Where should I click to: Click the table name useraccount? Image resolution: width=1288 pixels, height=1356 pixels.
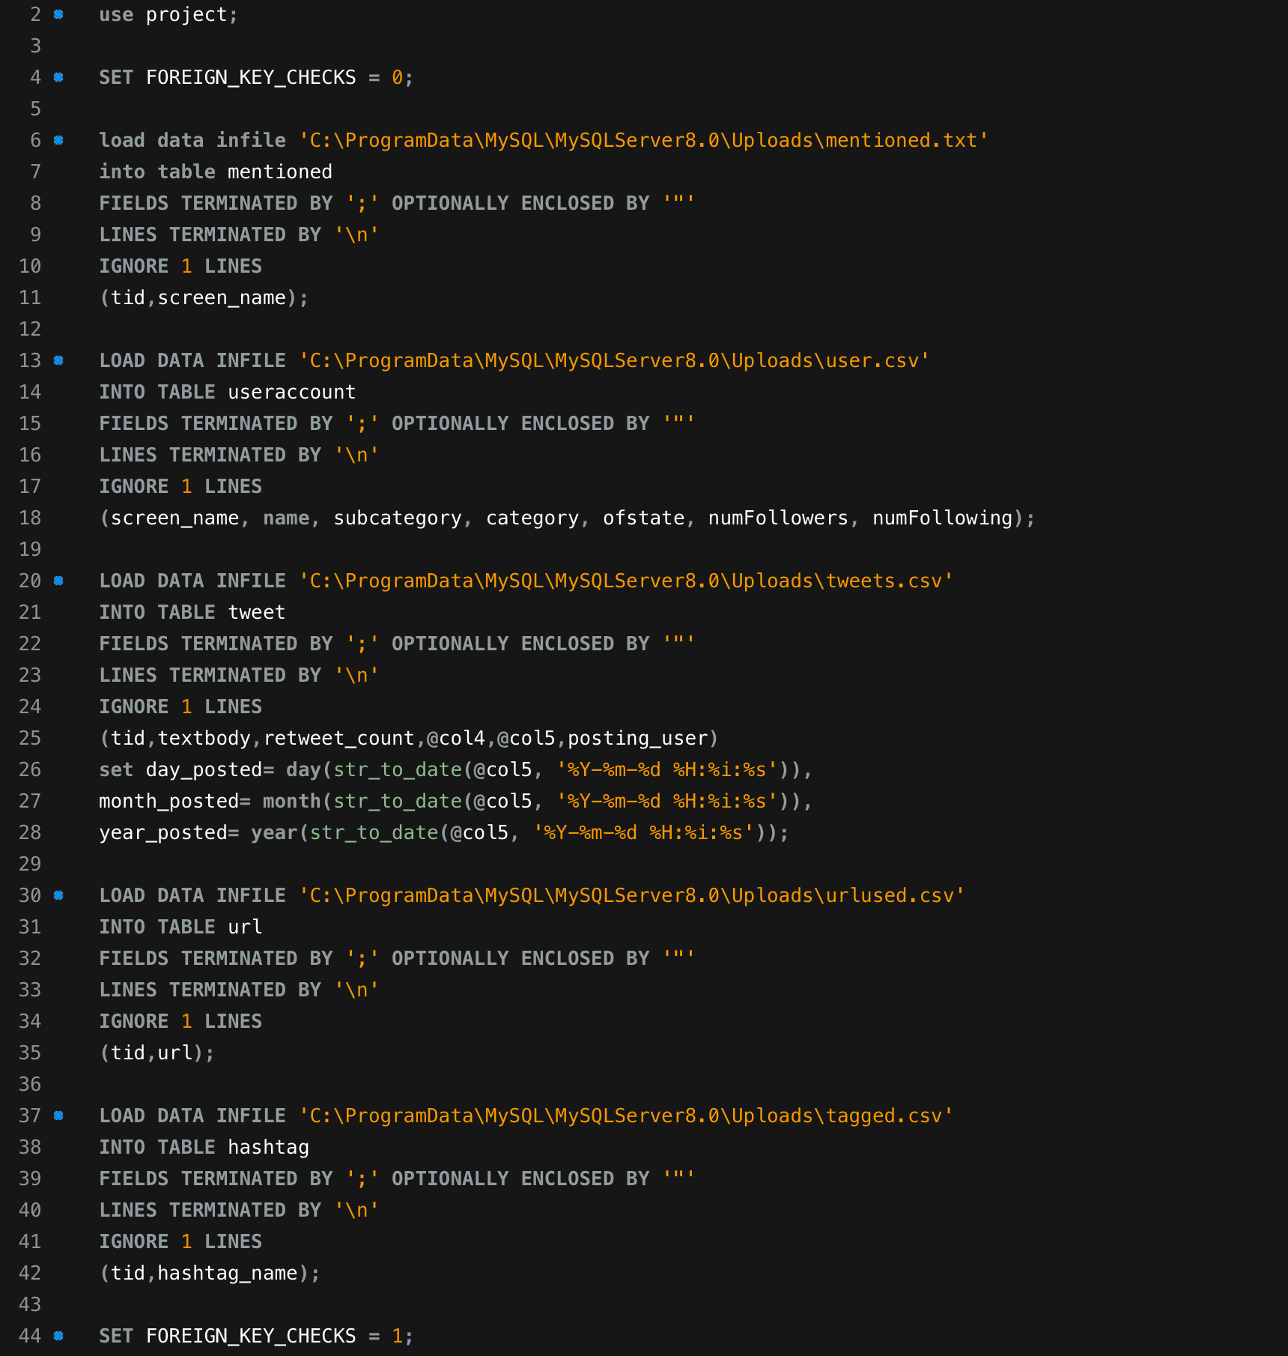pyautogui.click(x=291, y=393)
